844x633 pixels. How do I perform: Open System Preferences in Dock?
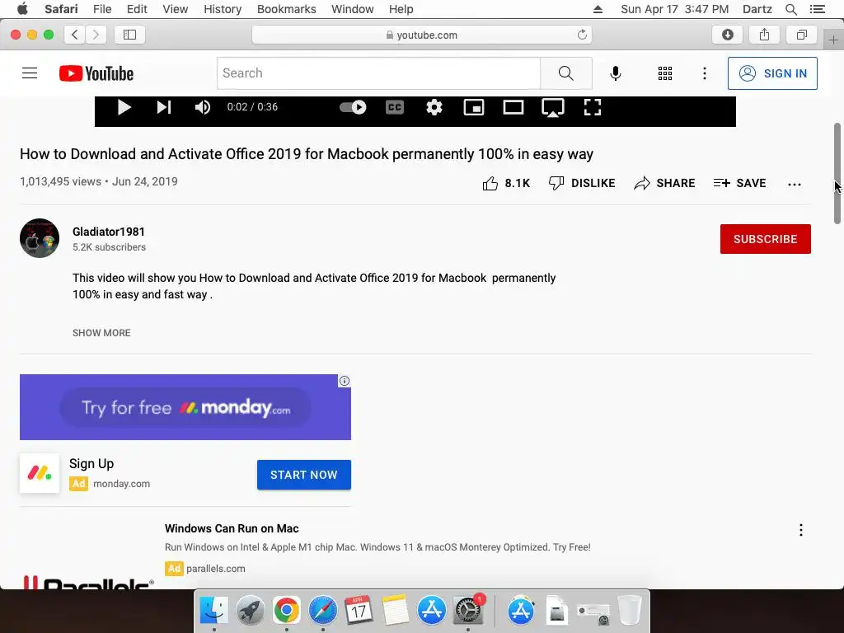(x=468, y=611)
